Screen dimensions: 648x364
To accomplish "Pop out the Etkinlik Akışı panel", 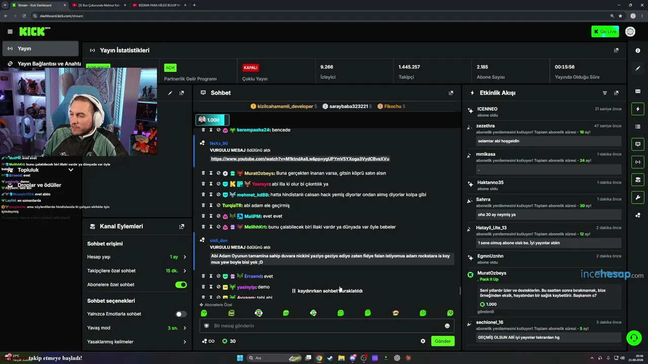I will [616, 93].
